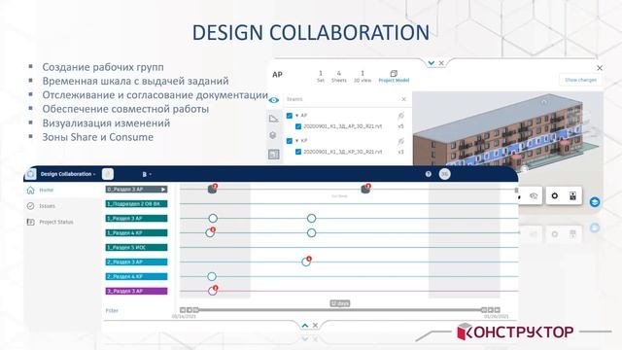Open the Project Status icon
The image size is (622, 350).
click(30, 222)
